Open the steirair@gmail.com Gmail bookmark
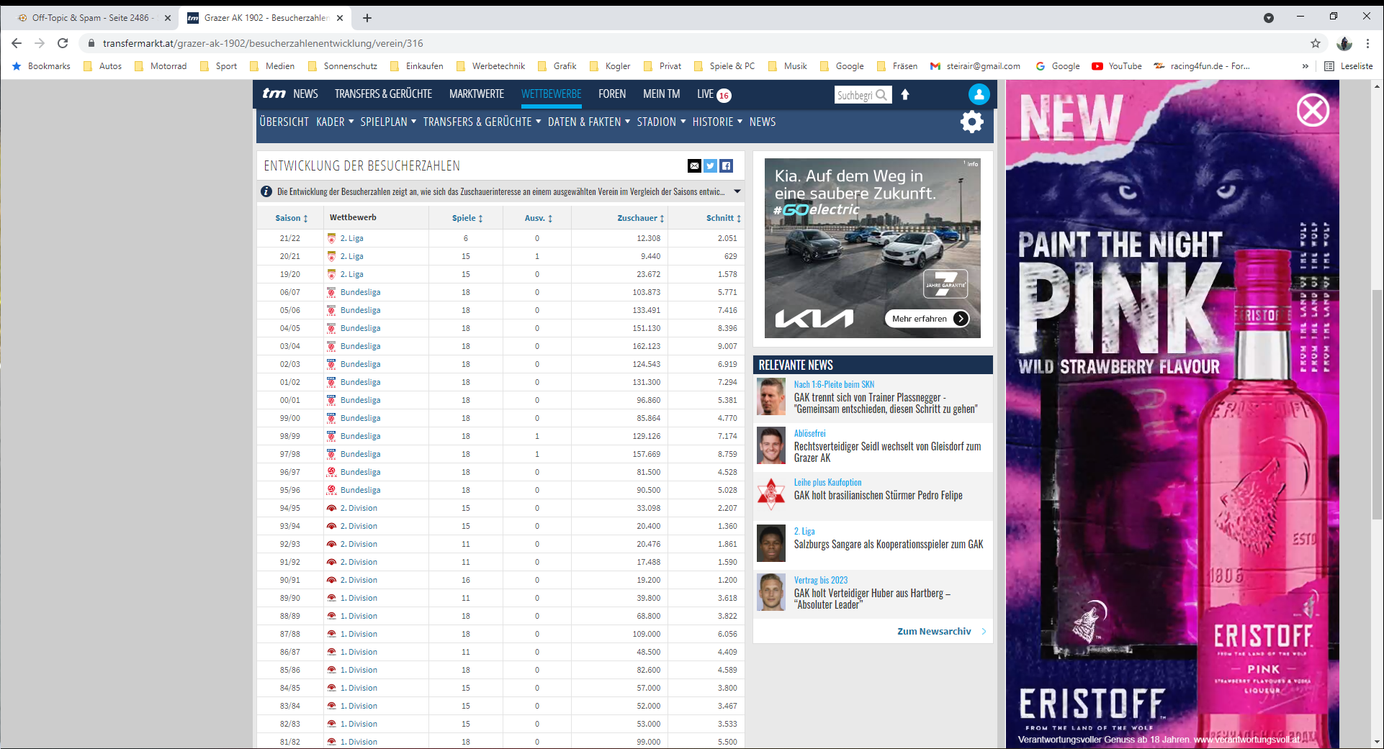This screenshot has width=1384, height=749. (x=975, y=66)
